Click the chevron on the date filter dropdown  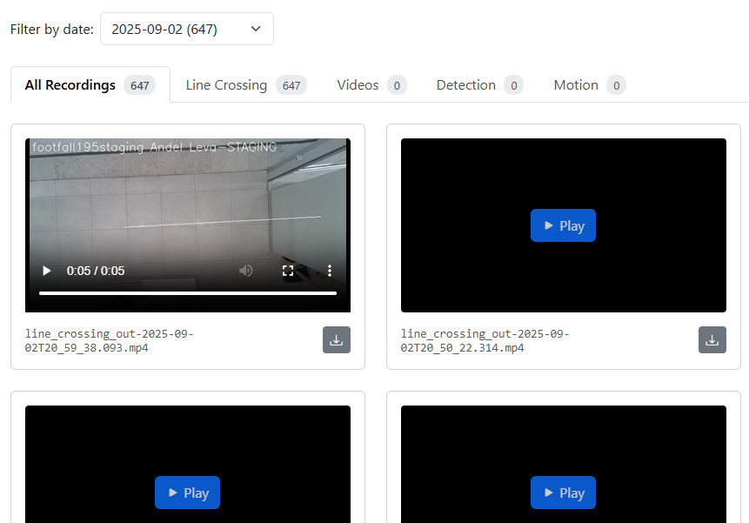pyautogui.click(x=256, y=29)
